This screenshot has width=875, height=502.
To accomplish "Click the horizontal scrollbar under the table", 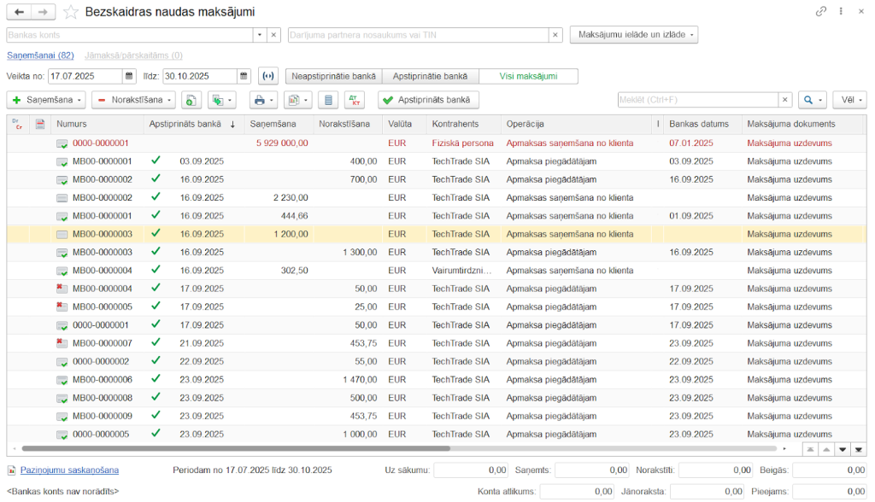I will click(235, 448).
